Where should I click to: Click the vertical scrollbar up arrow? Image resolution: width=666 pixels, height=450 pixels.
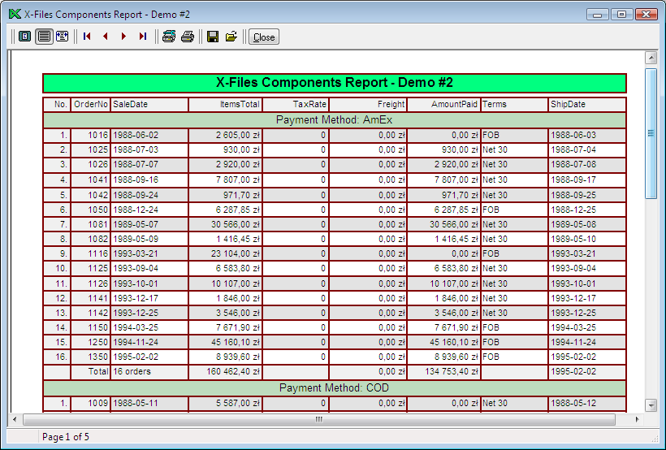pos(651,58)
